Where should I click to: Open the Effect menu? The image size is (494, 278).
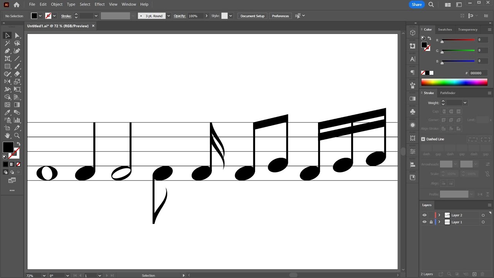[x=100, y=4]
